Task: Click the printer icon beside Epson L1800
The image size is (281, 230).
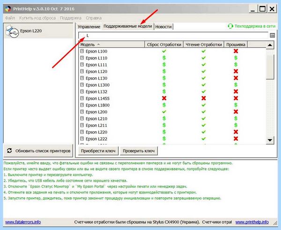Action: tap(82, 105)
